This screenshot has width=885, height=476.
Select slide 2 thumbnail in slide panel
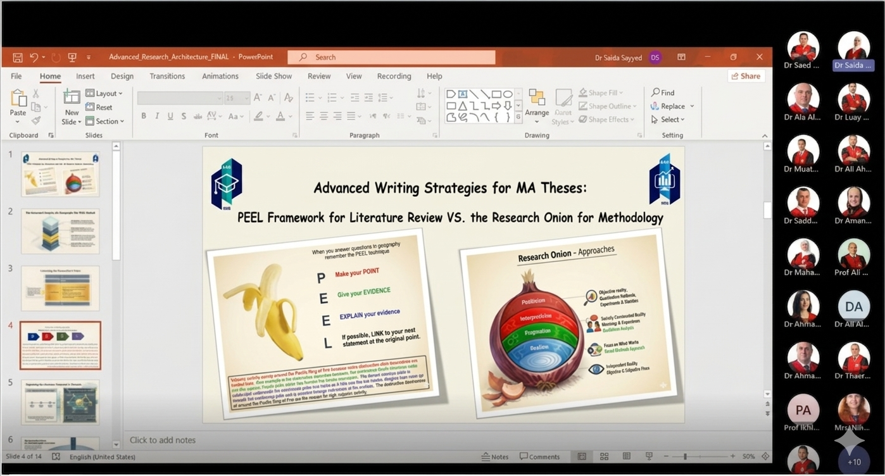tap(60, 231)
